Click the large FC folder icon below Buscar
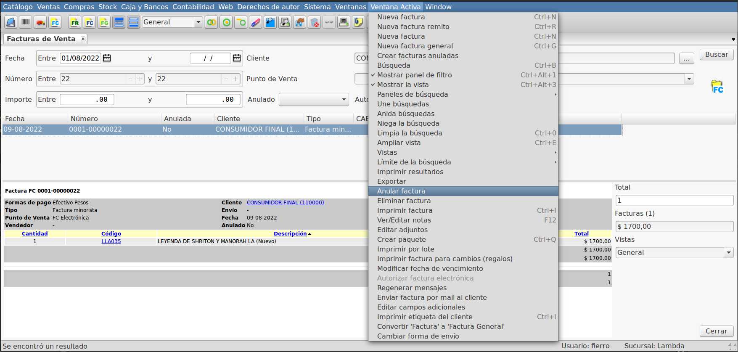738x352 pixels. point(717,87)
